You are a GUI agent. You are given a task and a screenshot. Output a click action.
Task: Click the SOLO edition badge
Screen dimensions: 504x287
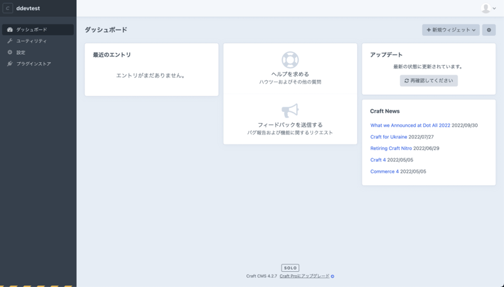[x=290, y=268]
